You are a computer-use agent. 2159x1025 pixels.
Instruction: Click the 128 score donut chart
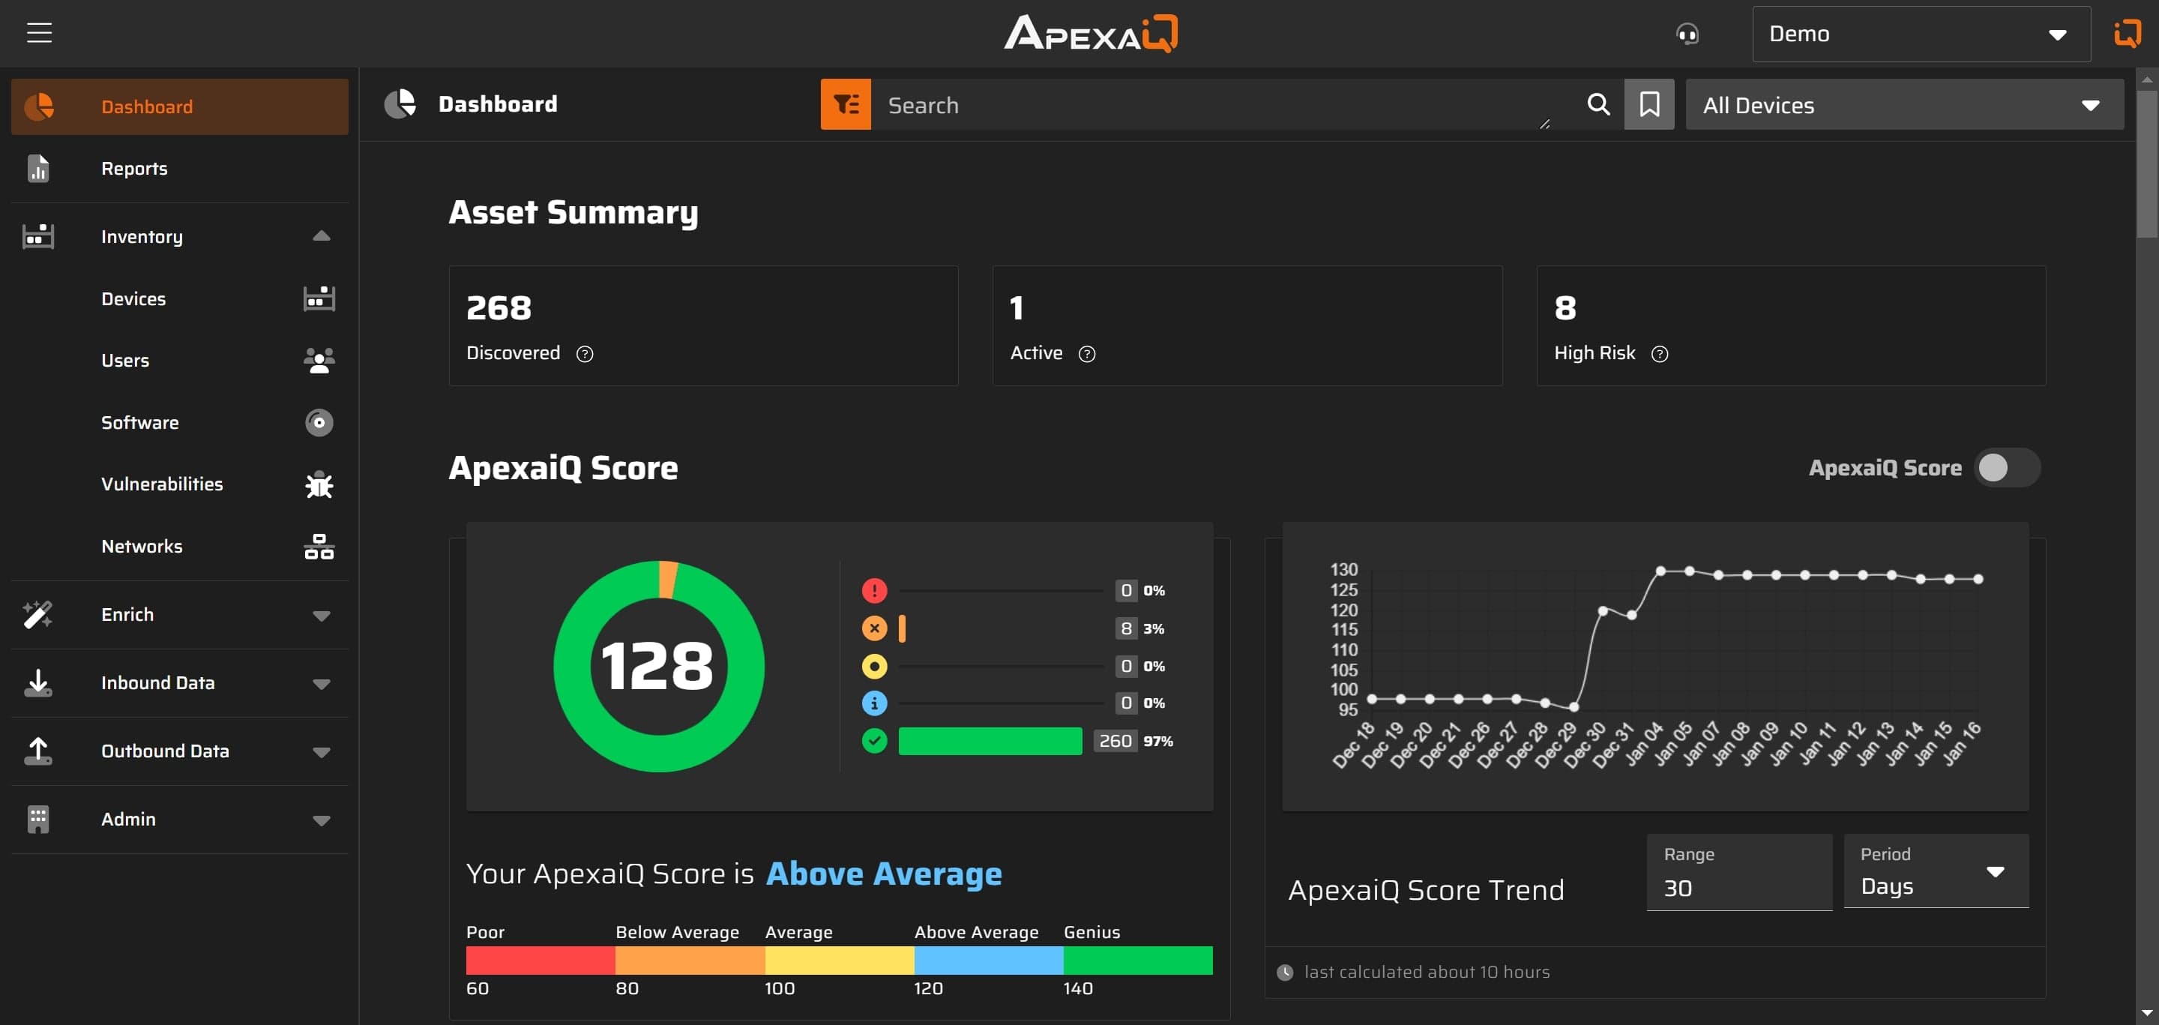tap(659, 667)
